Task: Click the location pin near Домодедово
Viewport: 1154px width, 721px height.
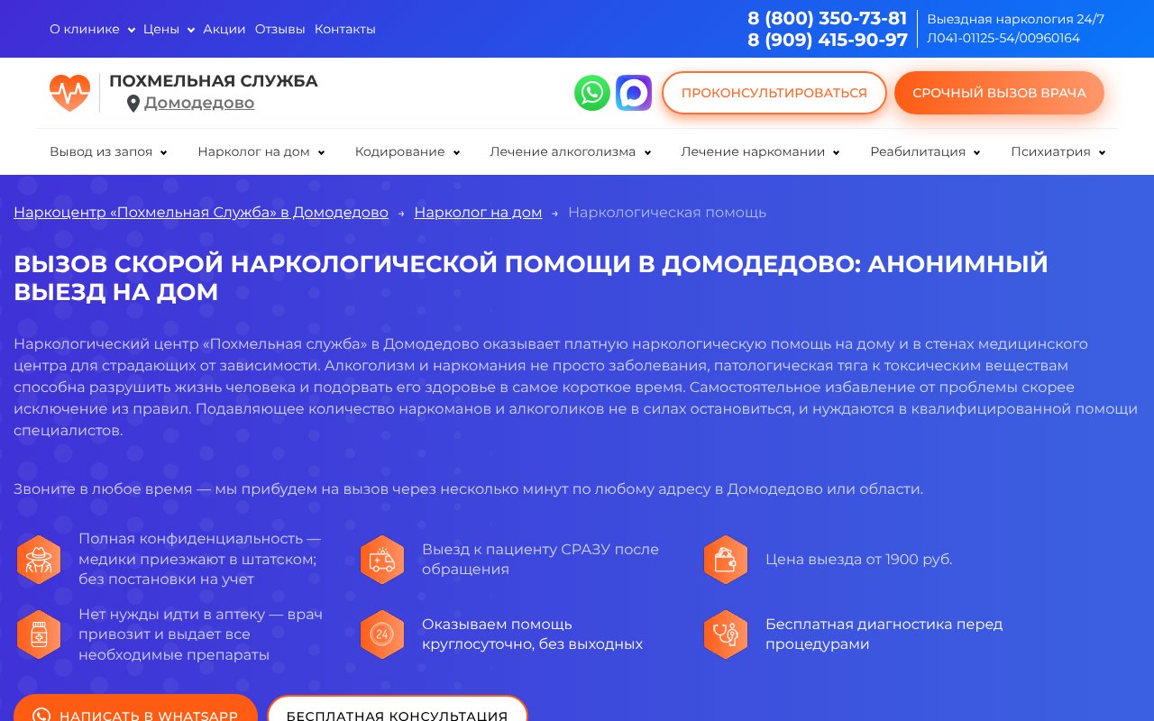Action: pos(133,104)
